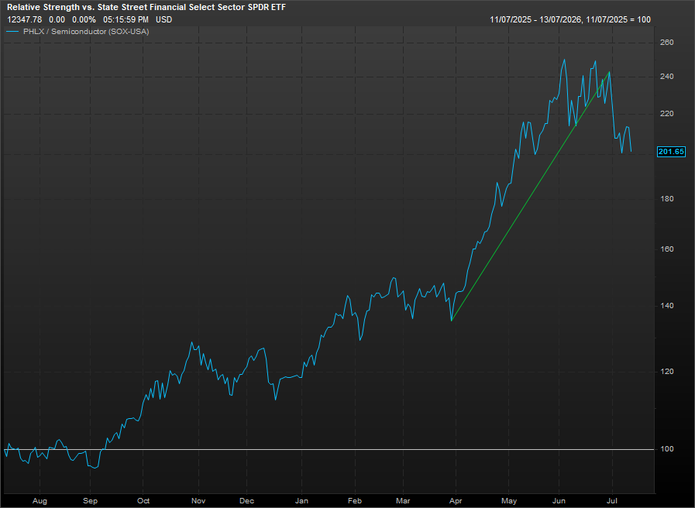The image size is (695, 508).
Task: Click the white 100 baseline horizontal line
Action: (x=329, y=449)
